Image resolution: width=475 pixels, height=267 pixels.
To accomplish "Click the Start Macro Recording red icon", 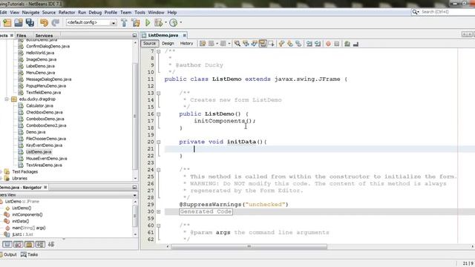I will (x=328, y=44).
